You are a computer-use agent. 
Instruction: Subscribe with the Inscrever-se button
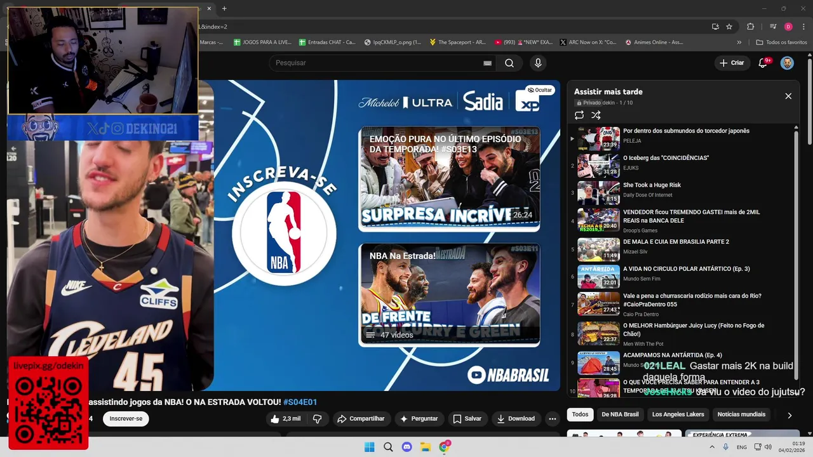(126, 419)
